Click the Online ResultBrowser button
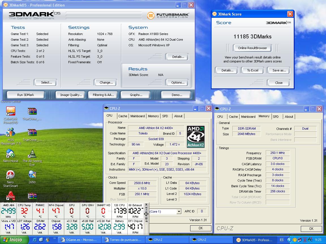The image size is (326, 244). (252, 48)
